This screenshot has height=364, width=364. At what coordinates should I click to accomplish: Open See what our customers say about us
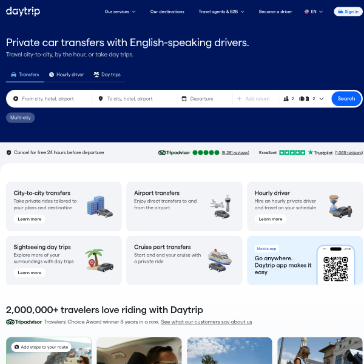[x=206, y=322]
